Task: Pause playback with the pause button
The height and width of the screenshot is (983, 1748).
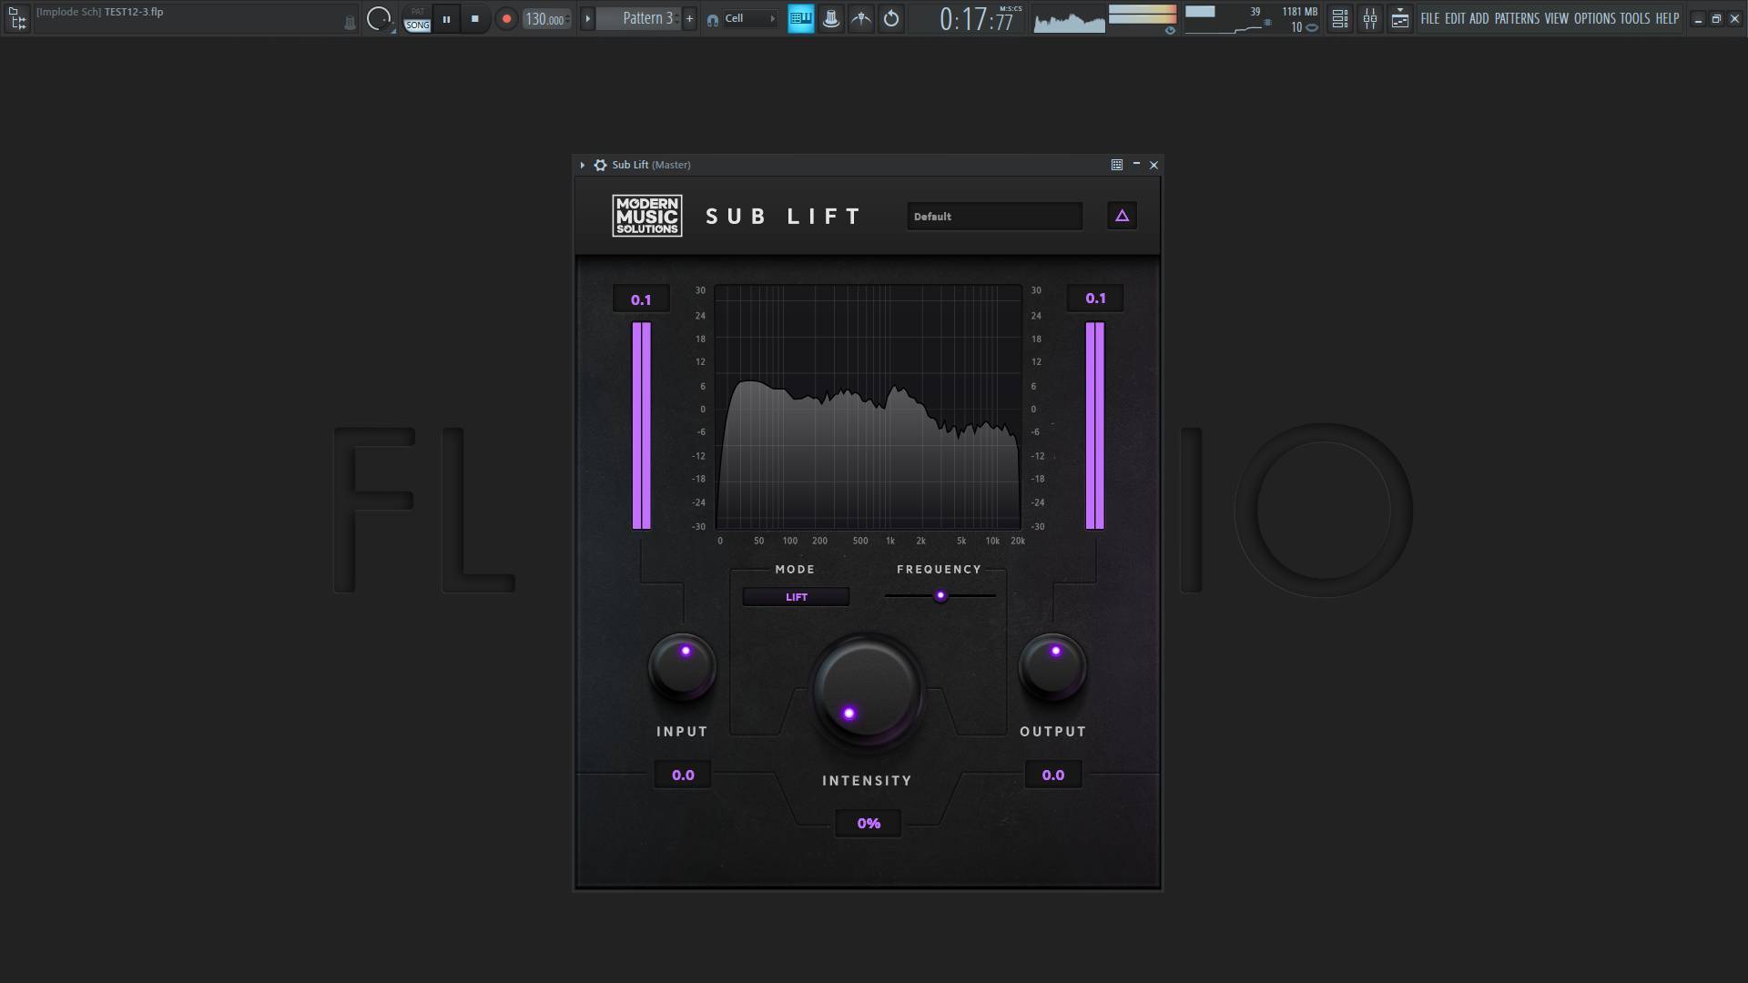Action: (446, 18)
